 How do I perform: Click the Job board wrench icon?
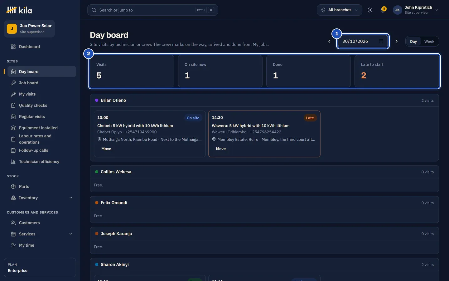[13, 83]
